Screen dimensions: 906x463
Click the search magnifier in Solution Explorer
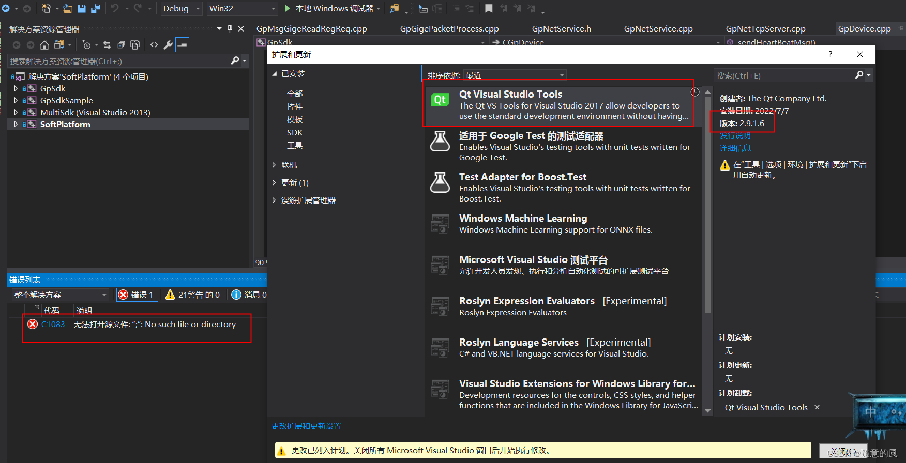tap(235, 61)
